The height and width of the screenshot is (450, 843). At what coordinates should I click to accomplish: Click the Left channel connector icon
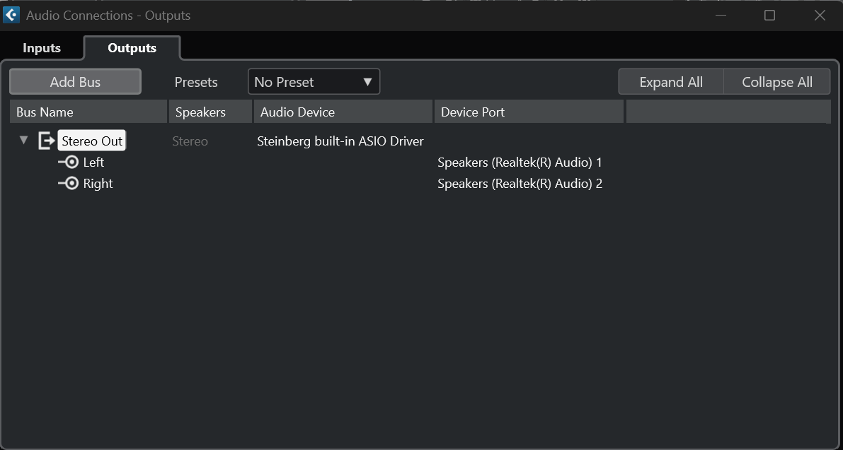click(x=69, y=162)
